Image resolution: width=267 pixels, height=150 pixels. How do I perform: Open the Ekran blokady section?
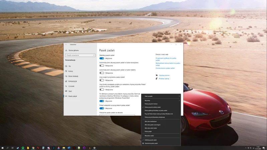tap(73, 76)
